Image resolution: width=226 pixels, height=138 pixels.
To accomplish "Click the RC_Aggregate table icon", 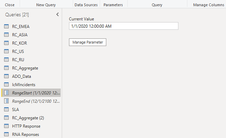I will pos(6,68).
